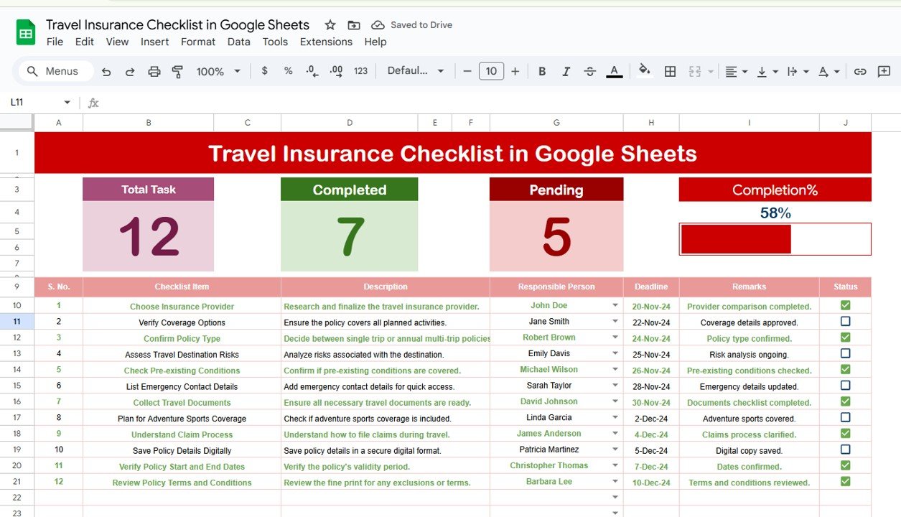Toggle italic formatting
The image size is (901, 517).
point(566,71)
